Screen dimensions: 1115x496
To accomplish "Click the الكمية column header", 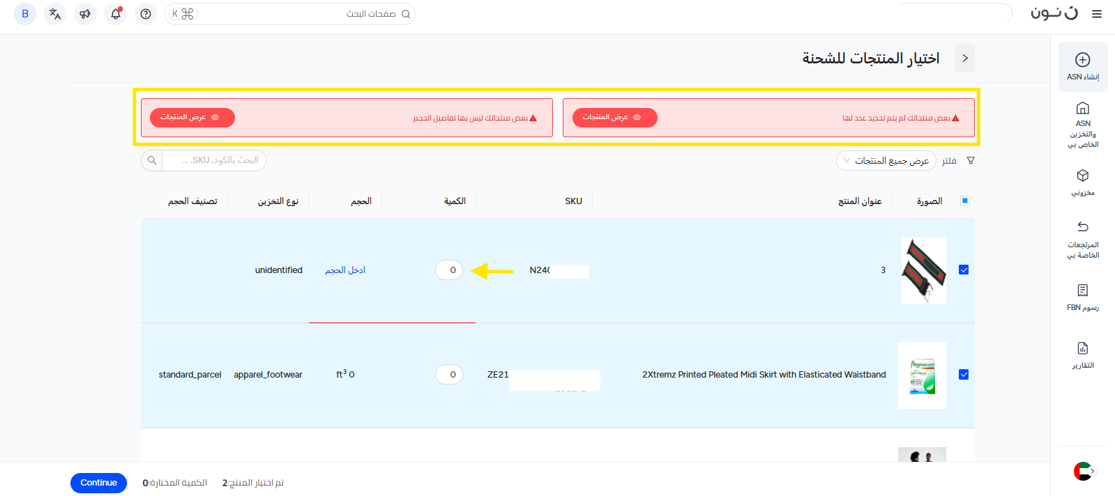I will coord(455,201).
